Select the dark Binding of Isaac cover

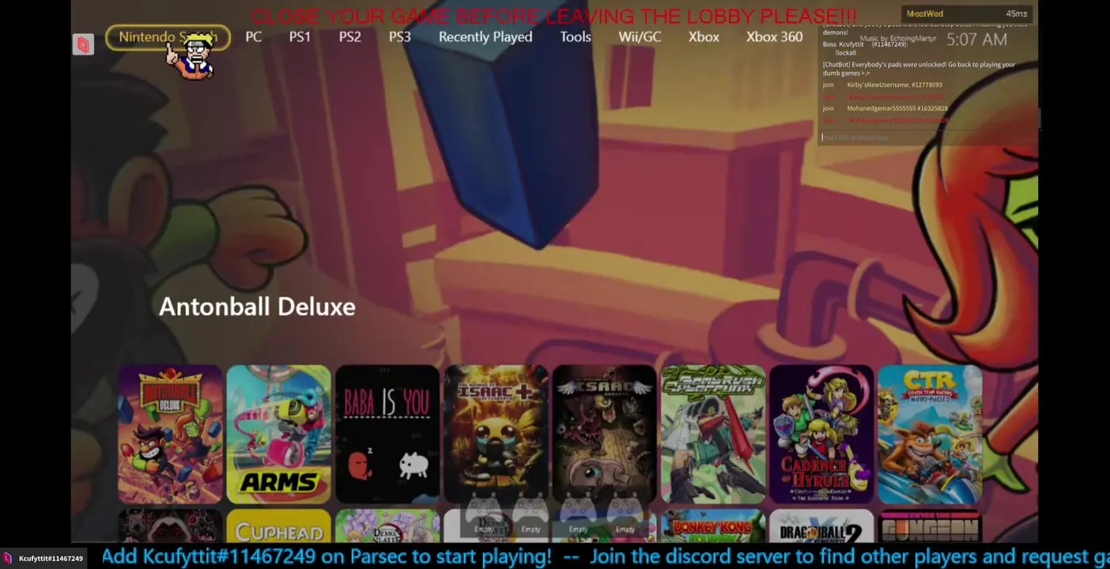604,434
